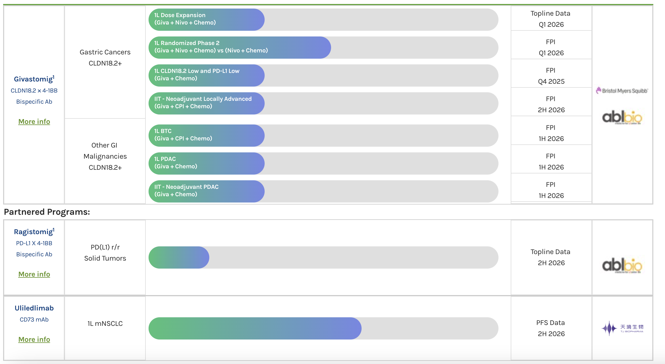Click the Uliledlimab 1L mNSCLC progress bar
The height and width of the screenshot is (364, 665).
pos(255,328)
